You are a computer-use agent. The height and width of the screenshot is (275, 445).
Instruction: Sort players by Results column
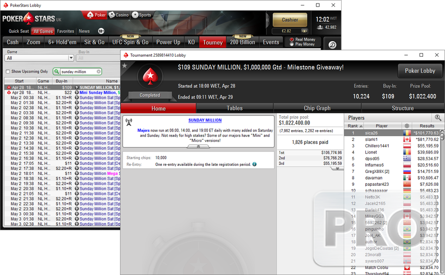(427, 126)
